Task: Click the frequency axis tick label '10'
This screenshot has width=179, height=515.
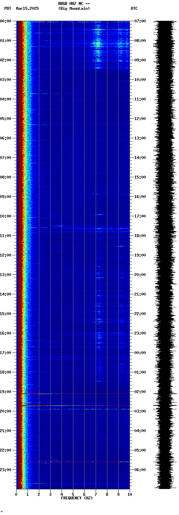Action: pos(130,495)
